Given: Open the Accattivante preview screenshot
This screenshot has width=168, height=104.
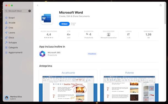Looking at the screenshot, I should [68, 86].
